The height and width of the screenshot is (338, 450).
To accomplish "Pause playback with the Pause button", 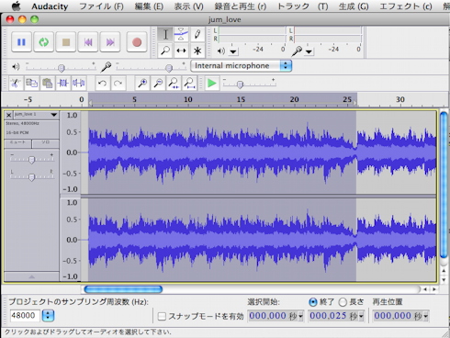I will point(21,42).
